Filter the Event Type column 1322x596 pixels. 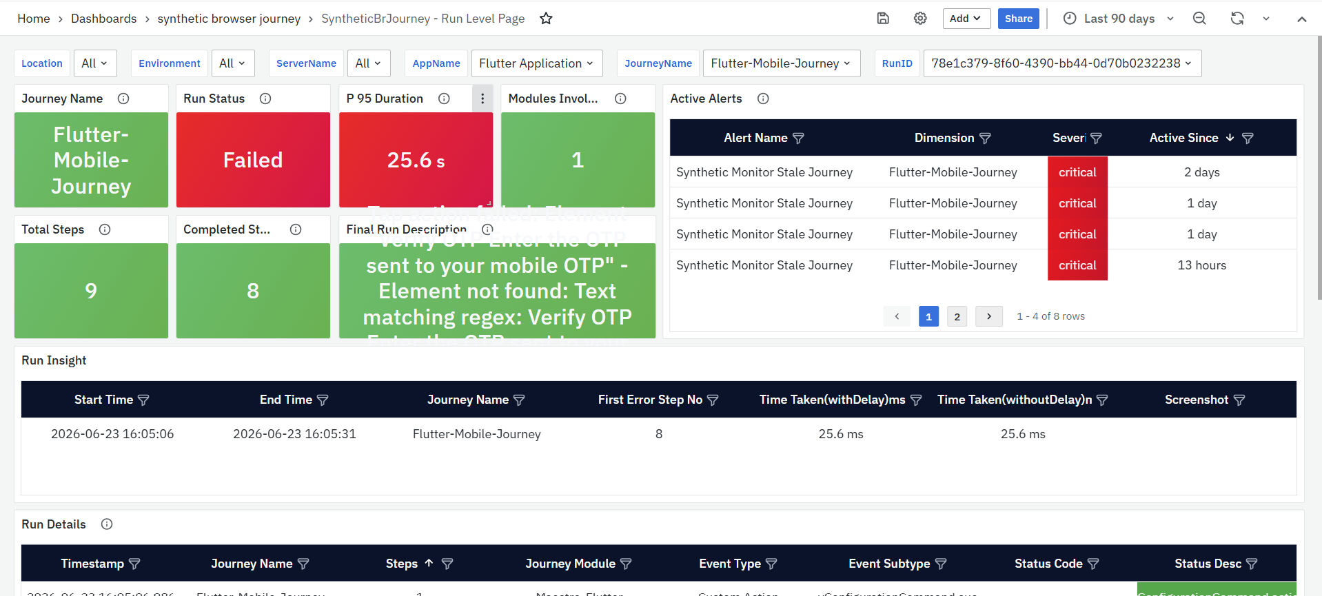point(771,564)
